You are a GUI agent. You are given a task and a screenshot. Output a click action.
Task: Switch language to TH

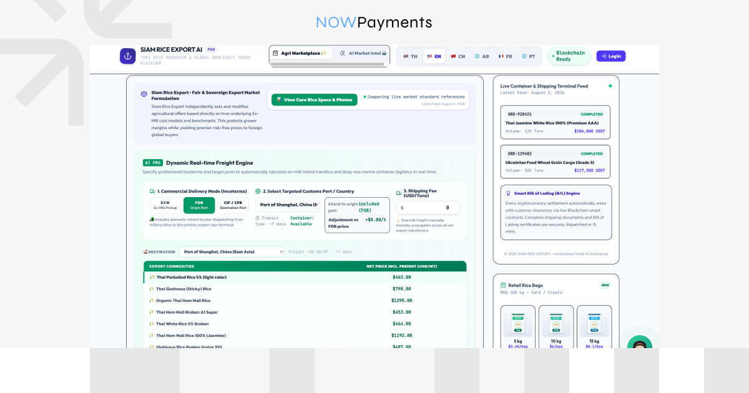(410, 56)
